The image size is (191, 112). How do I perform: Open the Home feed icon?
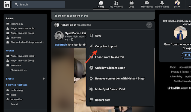click(101, 3)
